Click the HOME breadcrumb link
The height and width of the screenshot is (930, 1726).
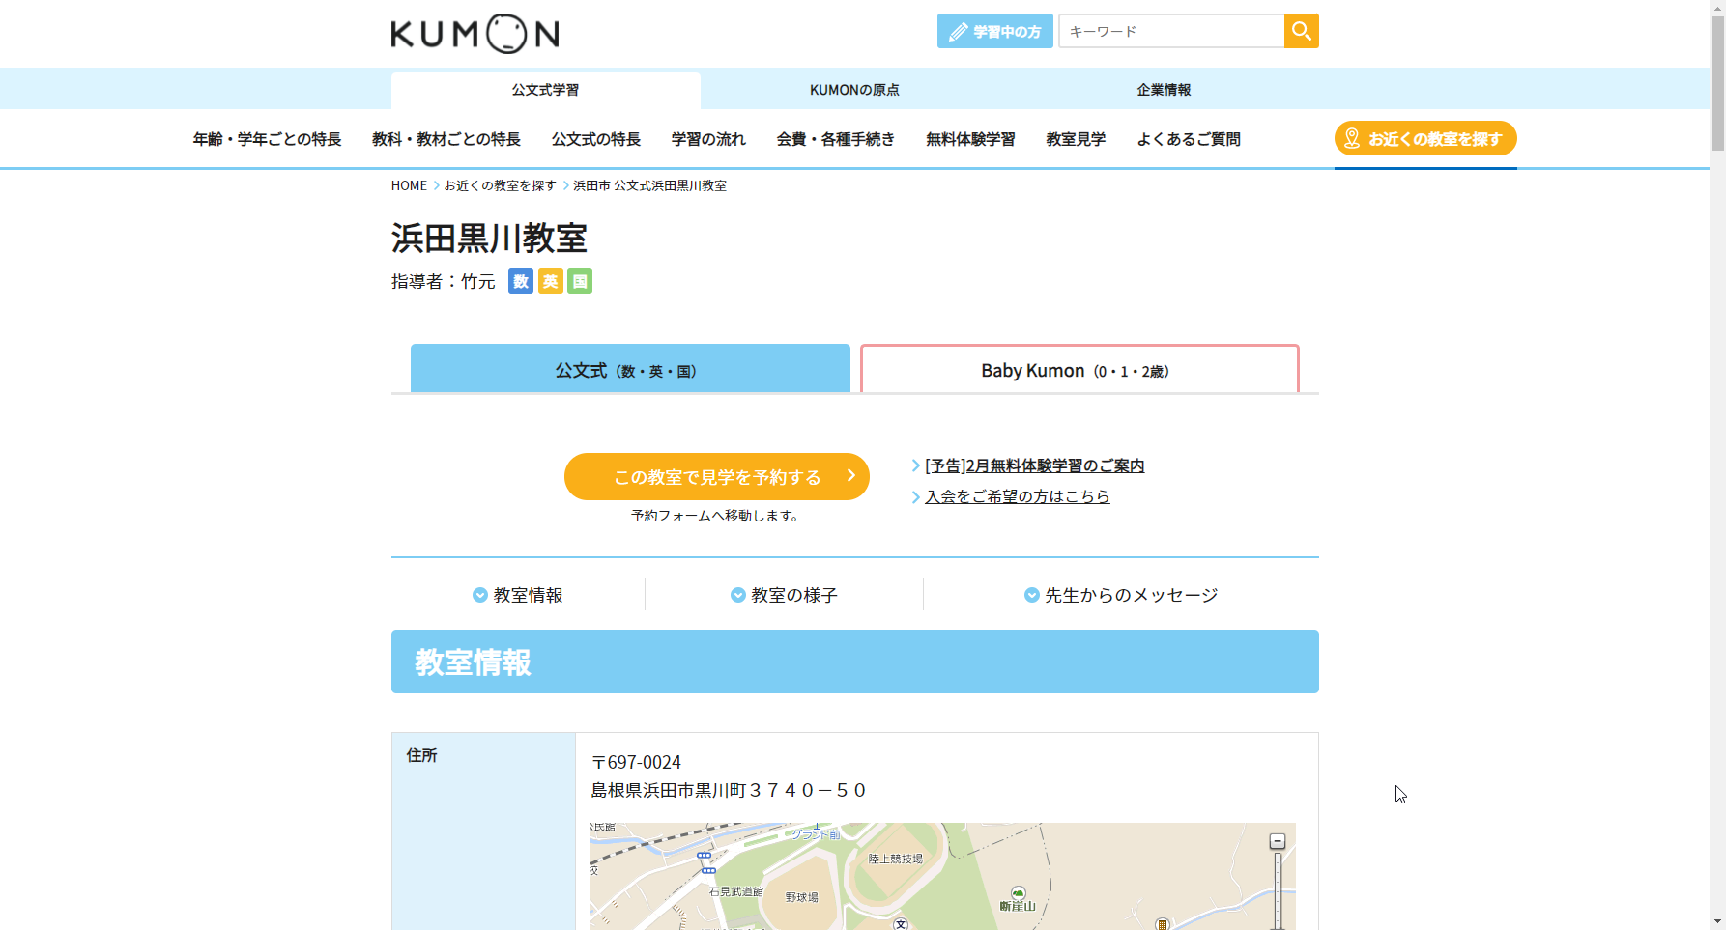[409, 185]
